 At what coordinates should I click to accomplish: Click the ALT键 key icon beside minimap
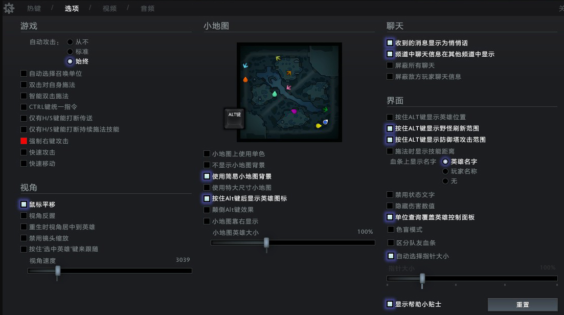[x=234, y=118]
